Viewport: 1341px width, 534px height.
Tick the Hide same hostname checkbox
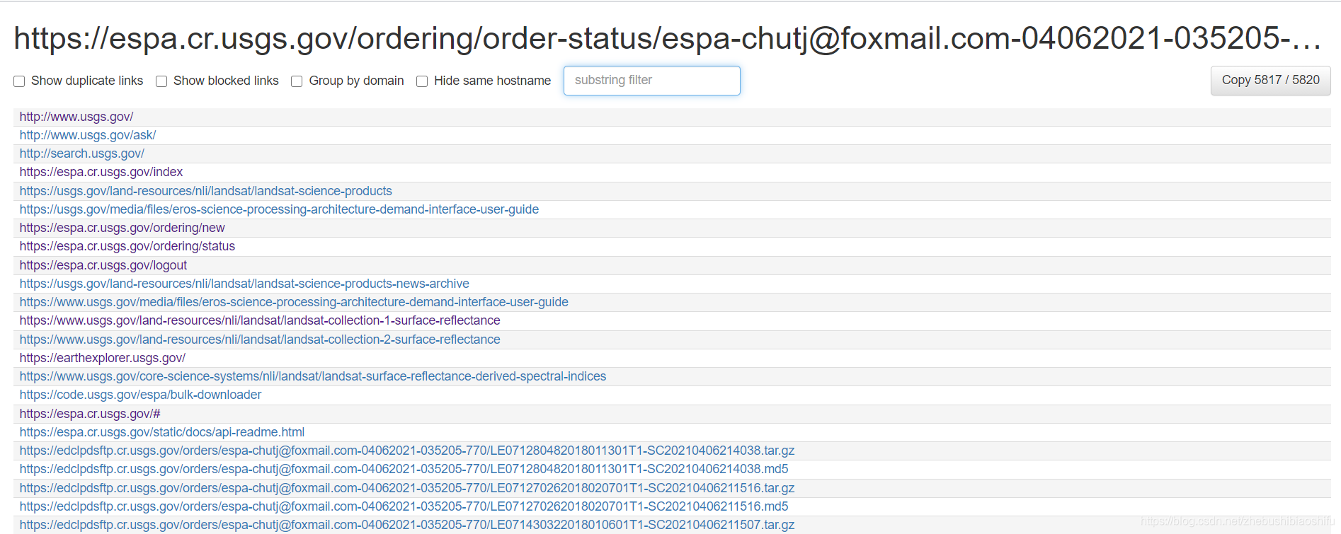422,81
